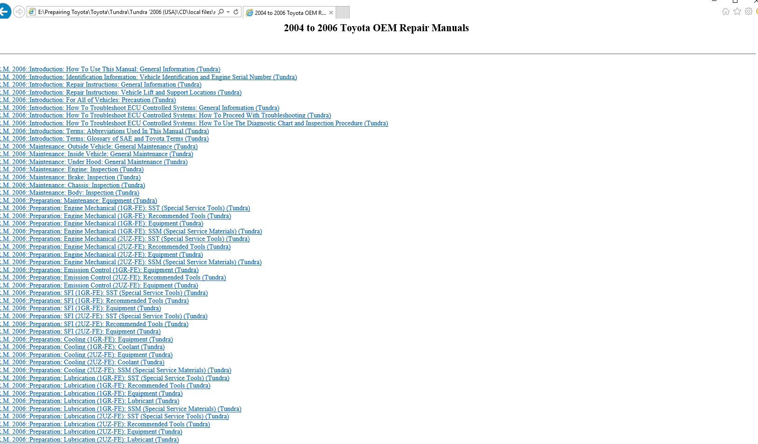
Task: Open Repair Instructions: General Information link
Action: [101, 85]
